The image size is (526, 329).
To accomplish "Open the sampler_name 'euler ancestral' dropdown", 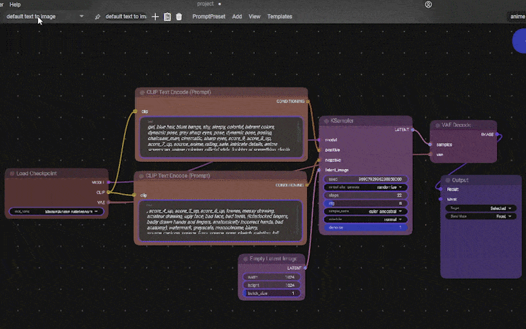I will coord(365,211).
